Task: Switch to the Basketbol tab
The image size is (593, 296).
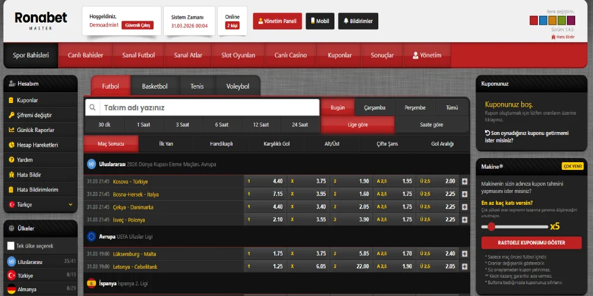Action: [155, 86]
